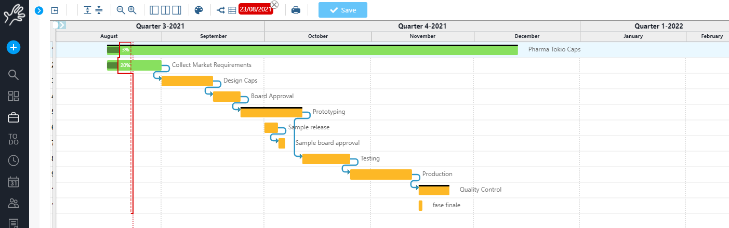Viewport: 729px width, 228px height.
Task: Show only the left grid panel
Action: [x=154, y=10]
